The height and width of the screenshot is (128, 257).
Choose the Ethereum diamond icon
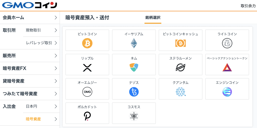[x=134, y=43]
